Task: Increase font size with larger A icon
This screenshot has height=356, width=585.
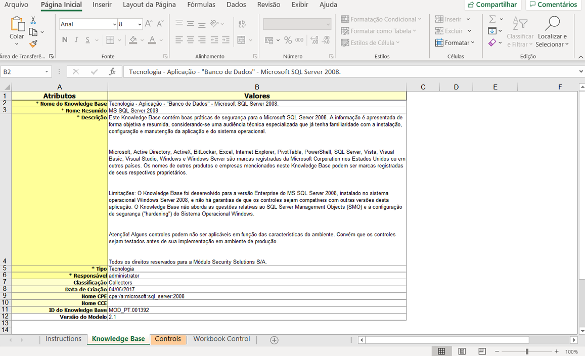Action: pos(149,24)
